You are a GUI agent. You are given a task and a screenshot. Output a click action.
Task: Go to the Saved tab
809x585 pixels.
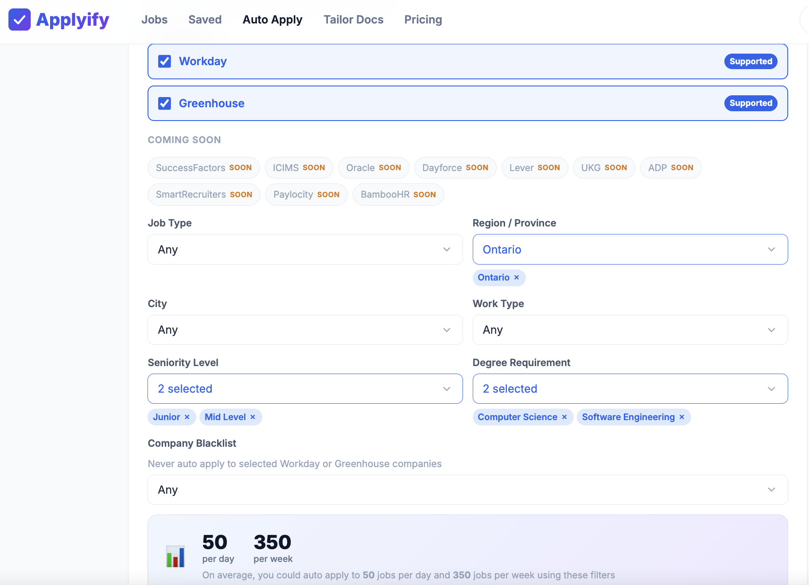click(205, 19)
